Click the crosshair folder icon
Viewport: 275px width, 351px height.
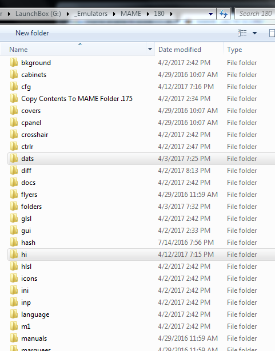(14, 134)
